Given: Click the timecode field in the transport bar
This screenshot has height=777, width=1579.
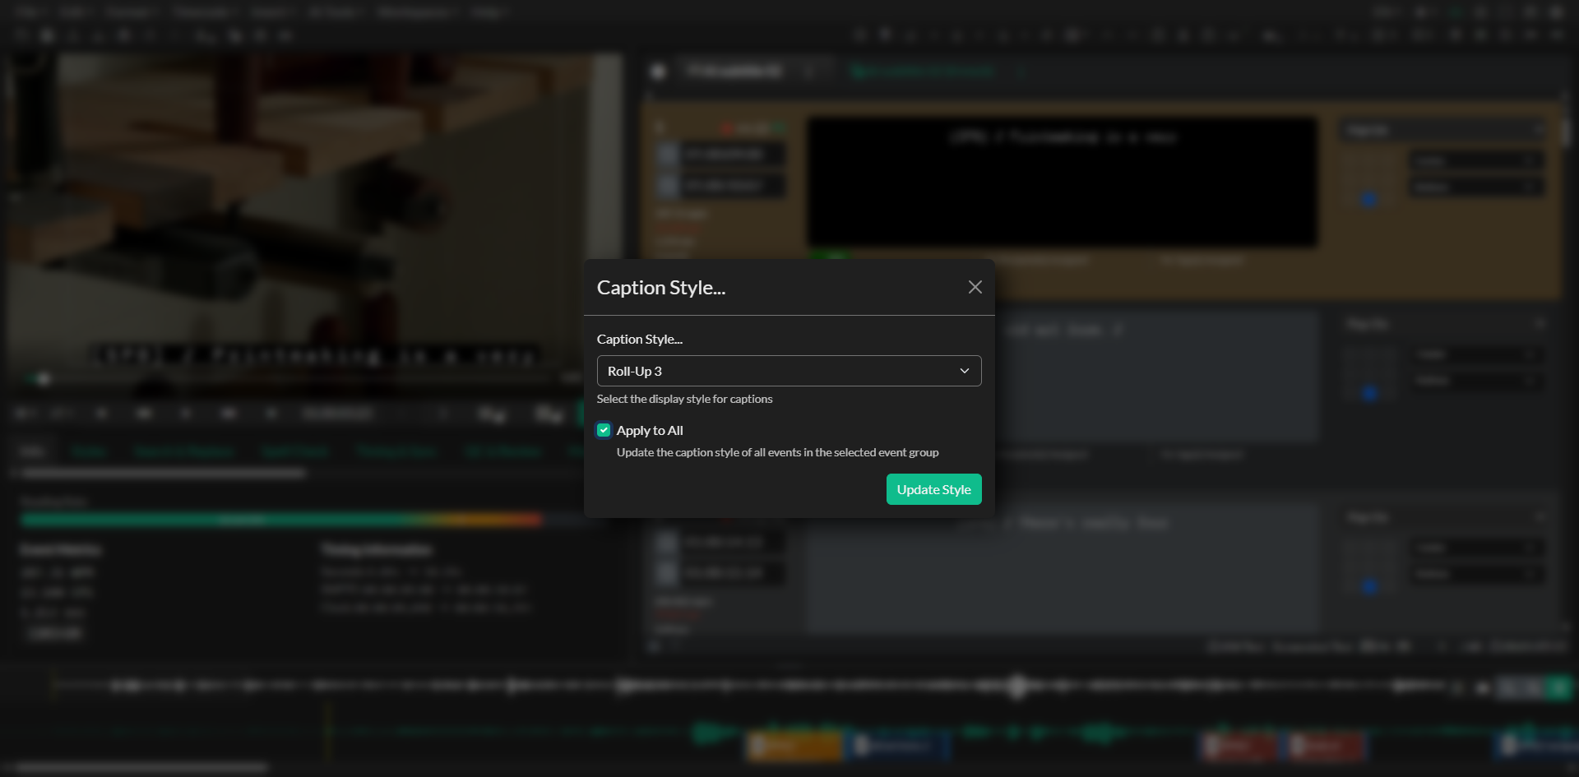Looking at the screenshot, I should (337, 414).
